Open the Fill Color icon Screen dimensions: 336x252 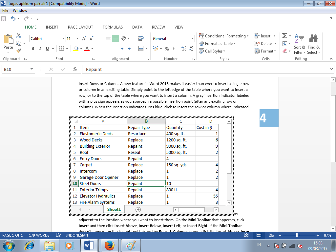[x=76, y=49]
